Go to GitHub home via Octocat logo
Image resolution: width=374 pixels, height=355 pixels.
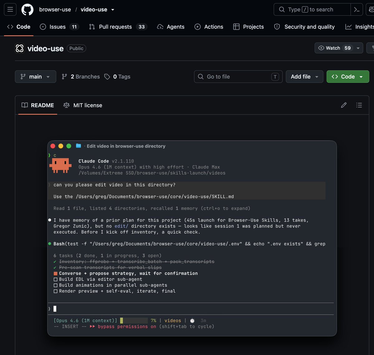27,10
